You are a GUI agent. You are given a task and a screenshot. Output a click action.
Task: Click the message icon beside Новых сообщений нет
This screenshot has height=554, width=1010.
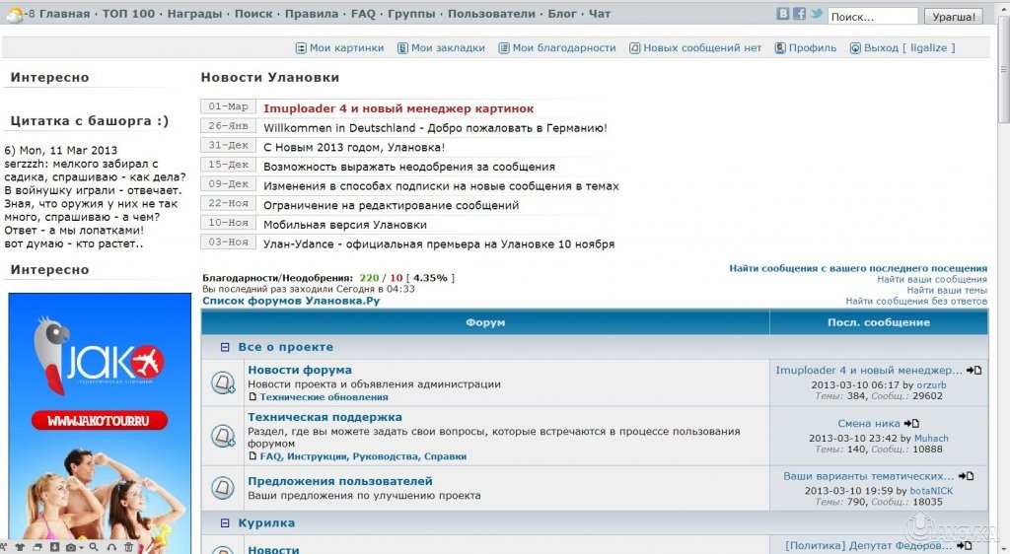click(x=635, y=48)
